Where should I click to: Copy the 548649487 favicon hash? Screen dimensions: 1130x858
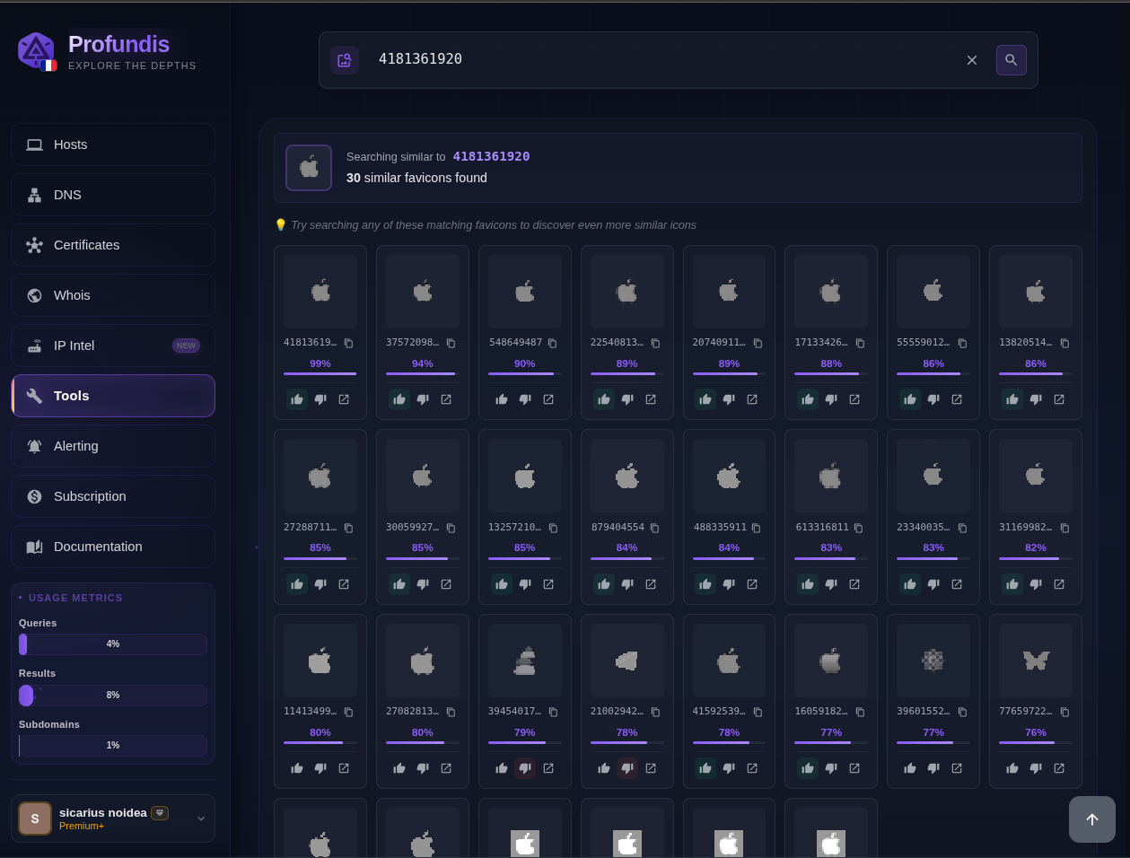coord(553,344)
